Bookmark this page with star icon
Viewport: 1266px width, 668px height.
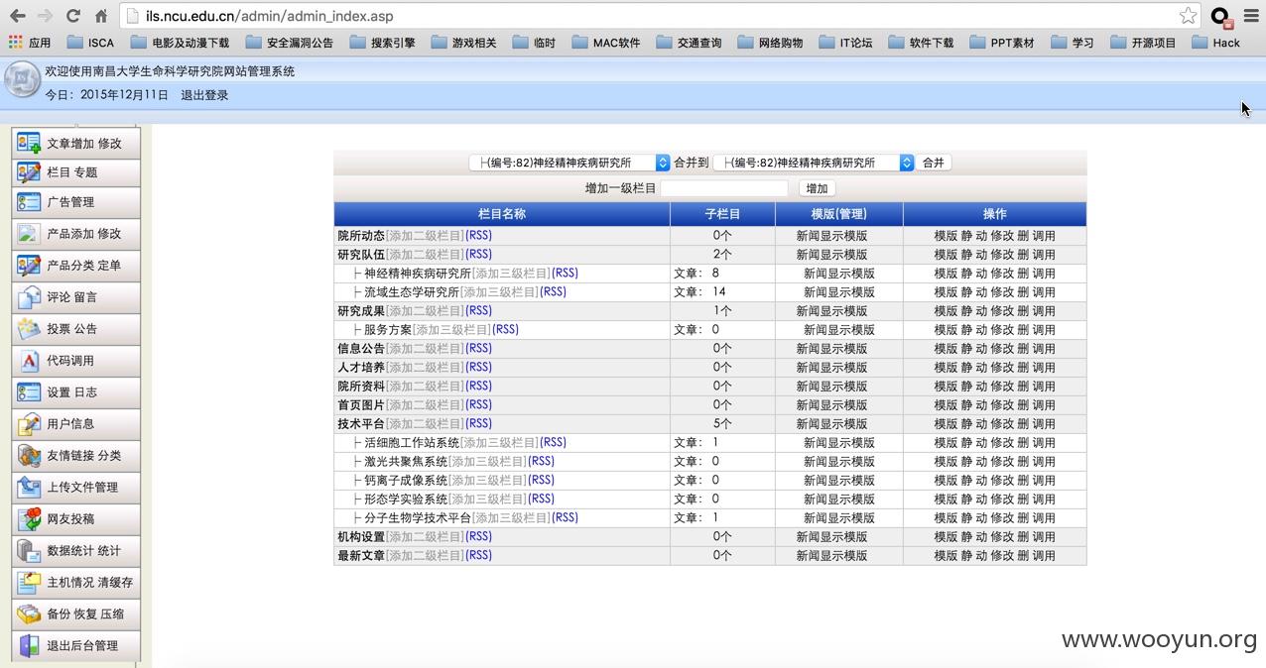(x=1188, y=16)
